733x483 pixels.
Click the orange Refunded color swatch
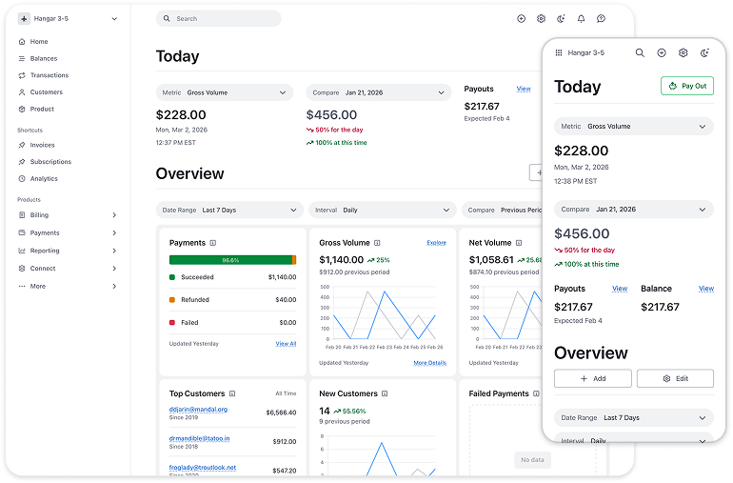pos(172,299)
